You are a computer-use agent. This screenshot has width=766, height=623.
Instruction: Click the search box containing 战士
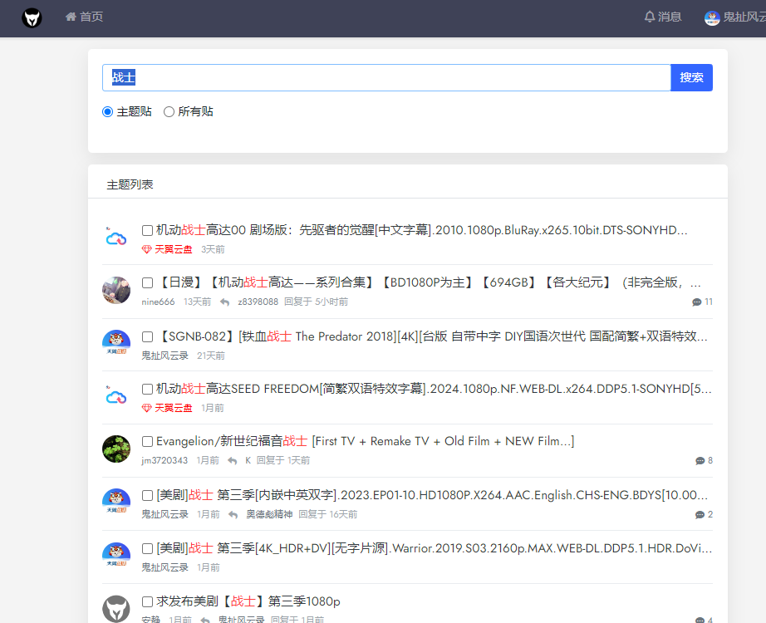tap(386, 77)
